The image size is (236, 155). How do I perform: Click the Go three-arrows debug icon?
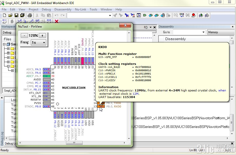pos(49,21)
